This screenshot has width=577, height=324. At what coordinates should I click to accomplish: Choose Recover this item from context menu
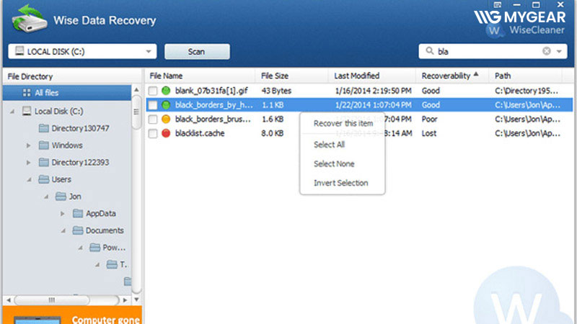pos(341,123)
